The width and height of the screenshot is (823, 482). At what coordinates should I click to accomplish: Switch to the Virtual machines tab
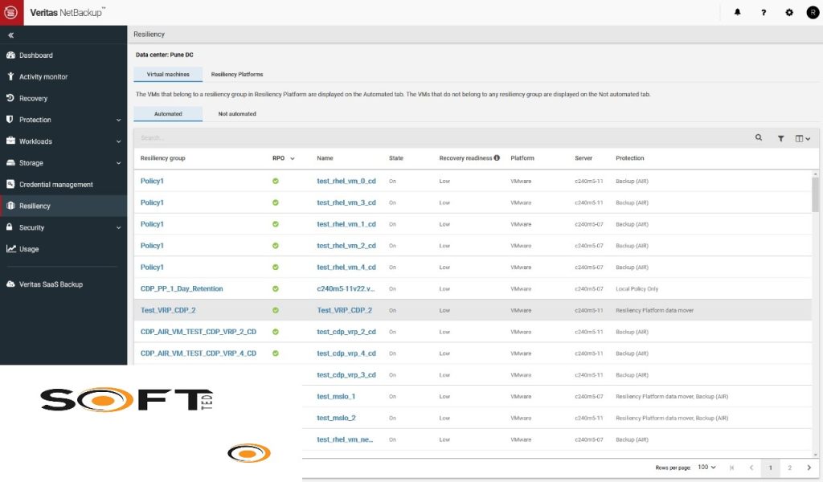168,75
